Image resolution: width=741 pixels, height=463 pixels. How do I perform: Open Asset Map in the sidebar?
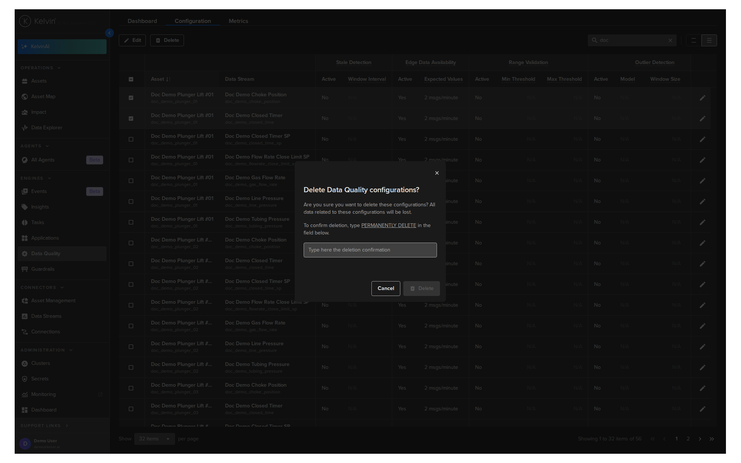pyautogui.click(x=62, y=96)
